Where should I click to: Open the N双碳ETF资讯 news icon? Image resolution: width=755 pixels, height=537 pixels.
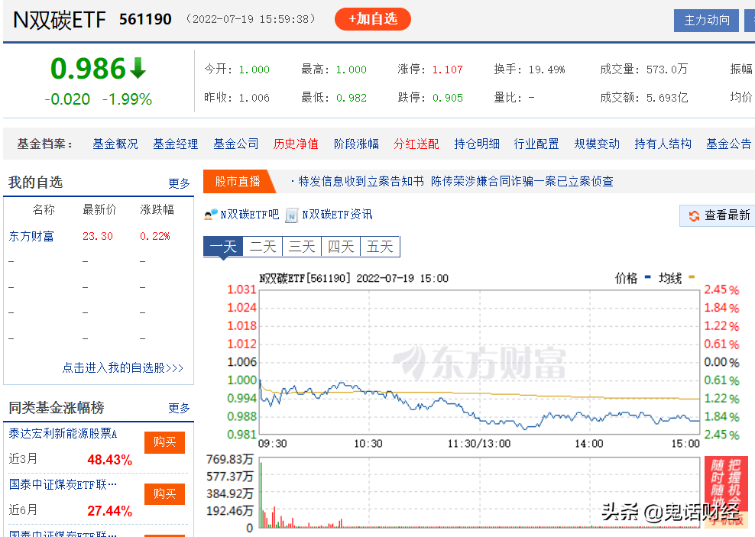point(292,215)
